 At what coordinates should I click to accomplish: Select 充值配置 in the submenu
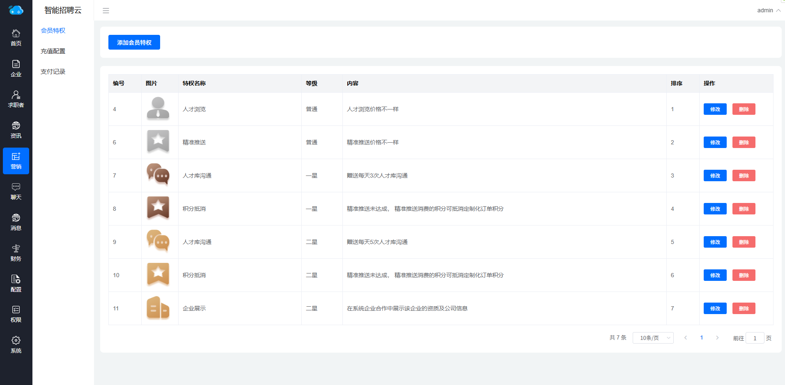pyautogui.click(x=53, y=51)
